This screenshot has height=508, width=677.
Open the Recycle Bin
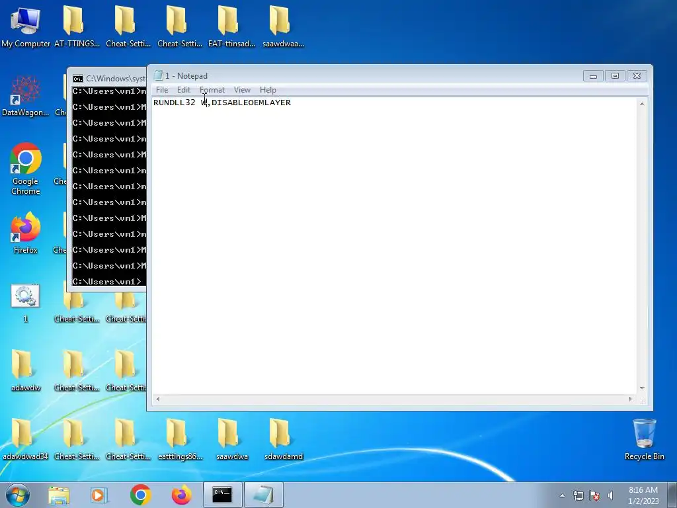pyautogui.click(x=644, y=439)
